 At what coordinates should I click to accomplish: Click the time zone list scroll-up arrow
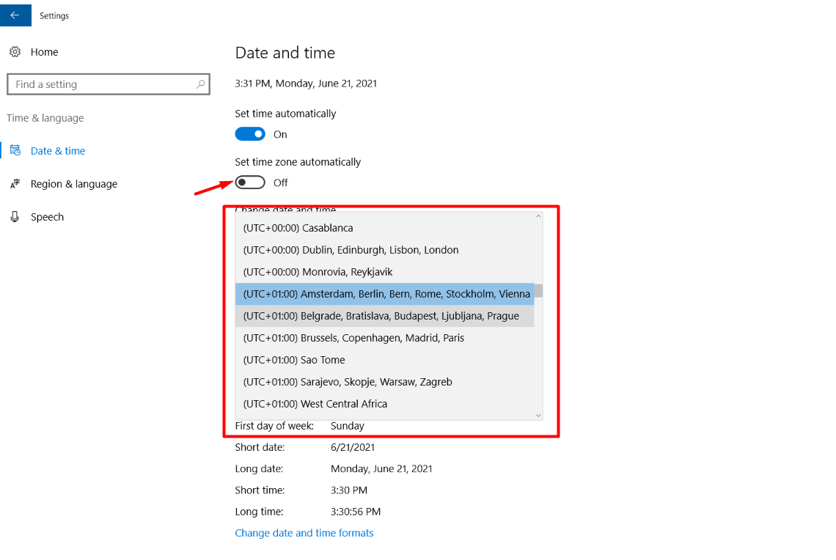(x=538, y=215)
